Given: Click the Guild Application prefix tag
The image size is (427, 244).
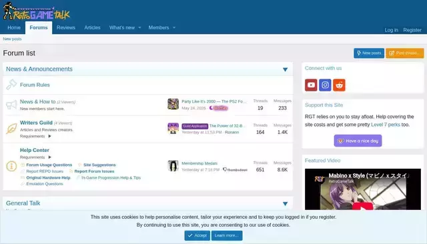Looking at the screenshot, I should pos(195,126).
